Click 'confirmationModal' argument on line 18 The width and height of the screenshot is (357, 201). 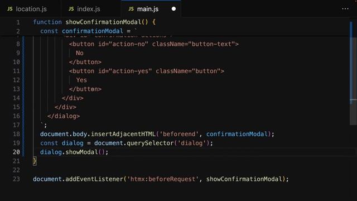[237, 134]
